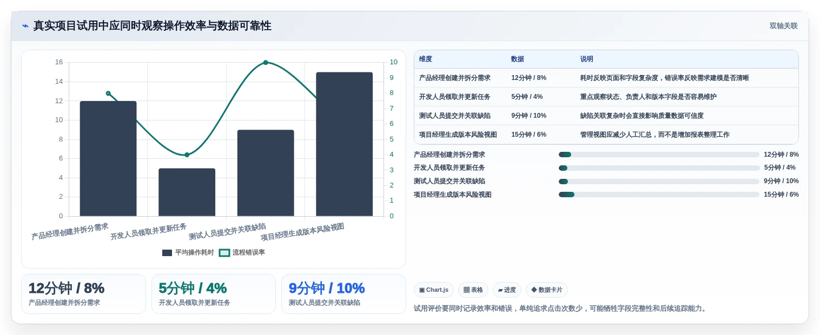Select table row 测试人员提交并关联缺陷
This screenshot has width=820, height=335.
click(x=606, y=116)
